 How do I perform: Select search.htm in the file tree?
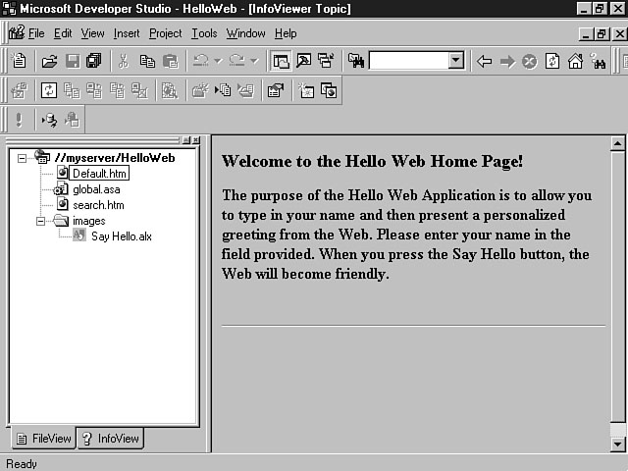point(98,205)
